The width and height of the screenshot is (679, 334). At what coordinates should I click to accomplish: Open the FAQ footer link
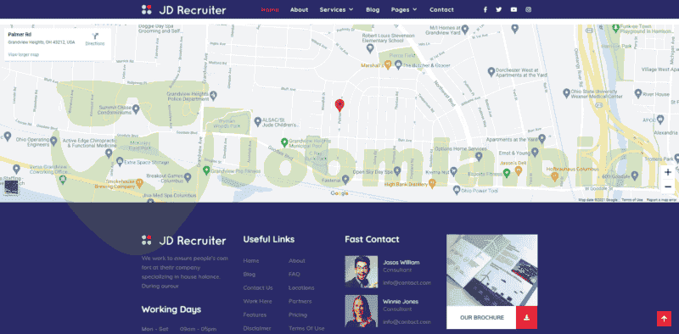point(294,275)
